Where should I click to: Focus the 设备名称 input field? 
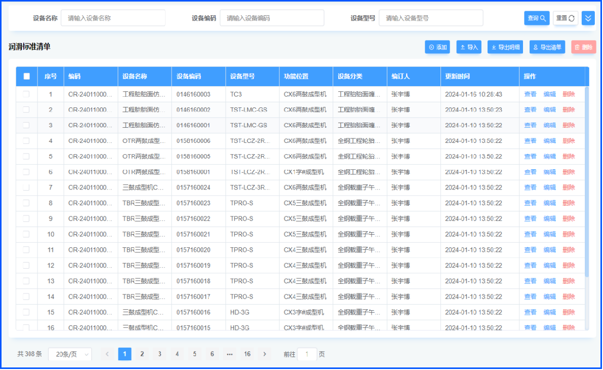[x=113, y=18]
